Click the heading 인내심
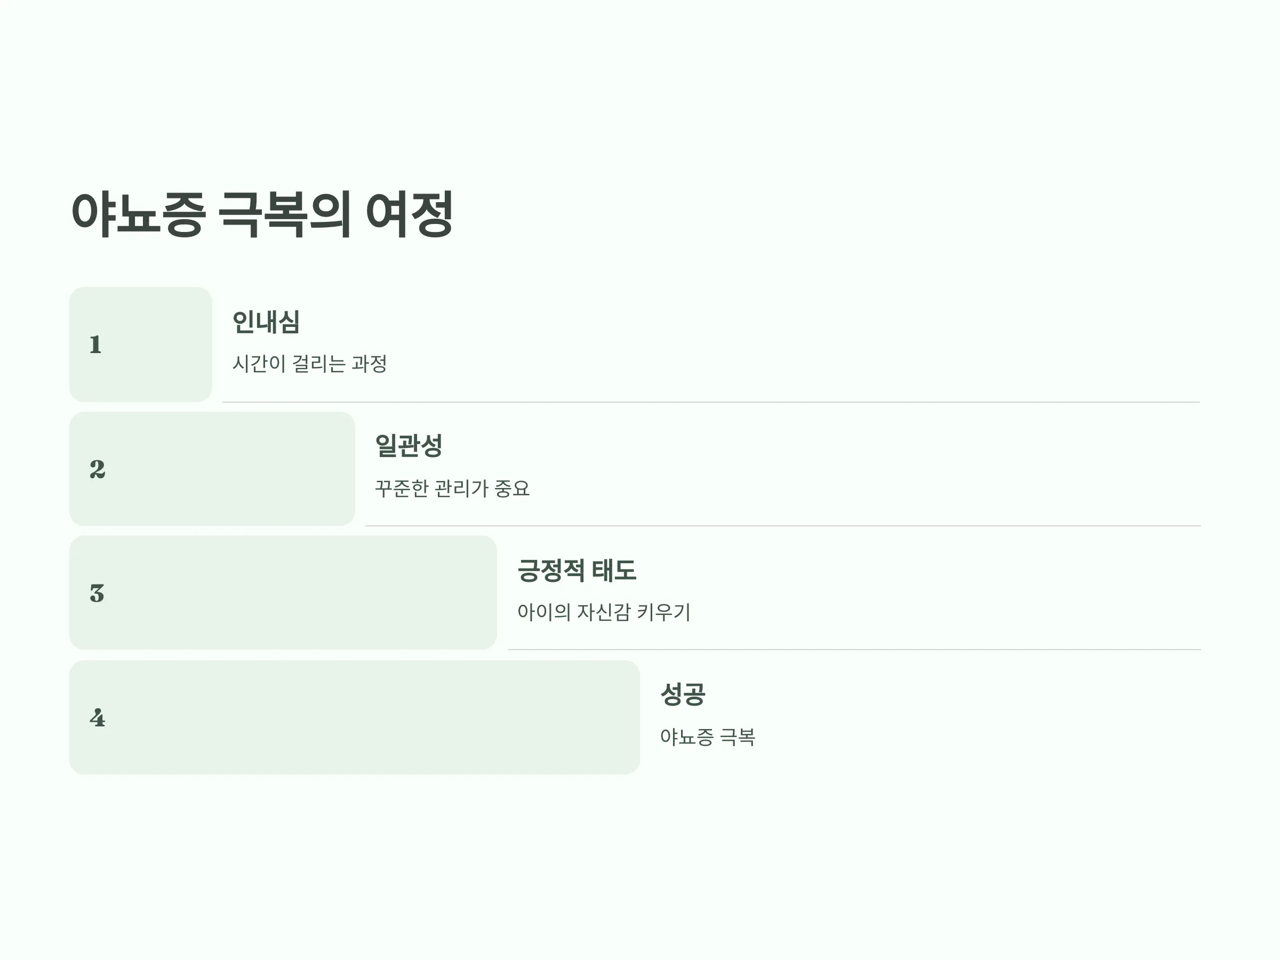The image size is (1280, 960). (x=266, y=322)
